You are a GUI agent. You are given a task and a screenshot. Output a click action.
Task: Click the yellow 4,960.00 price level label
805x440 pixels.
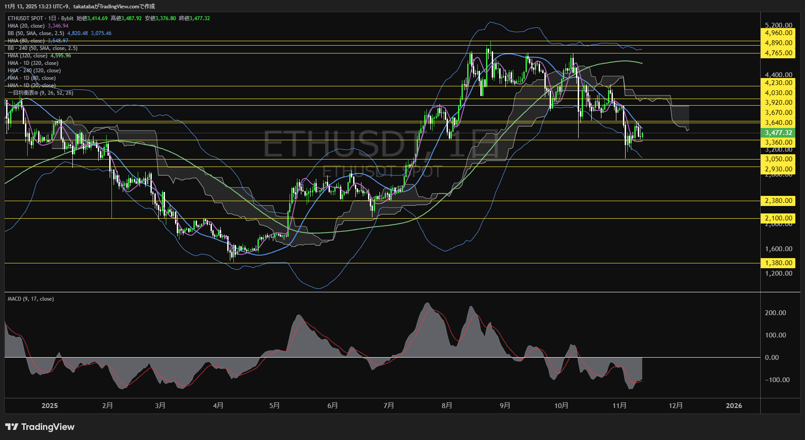pos(777,32)
